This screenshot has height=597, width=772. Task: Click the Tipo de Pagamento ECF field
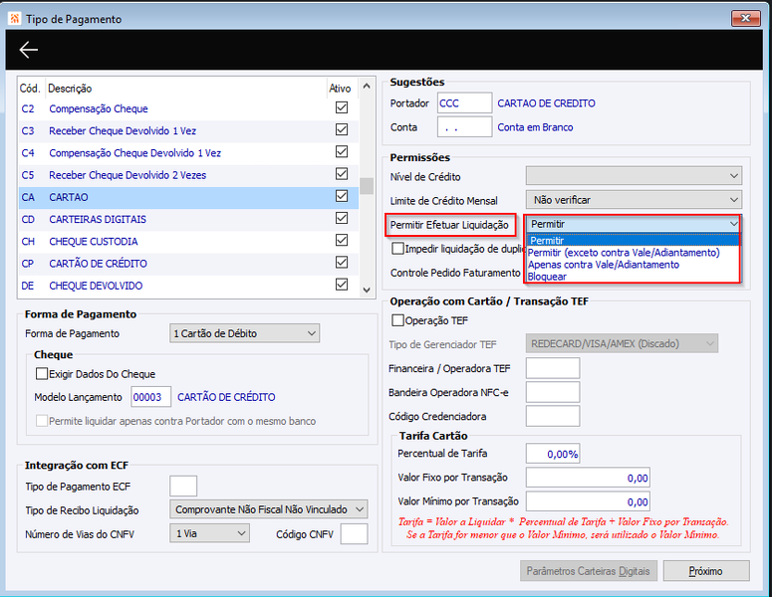pyautogui.click(x=183, y=486)
